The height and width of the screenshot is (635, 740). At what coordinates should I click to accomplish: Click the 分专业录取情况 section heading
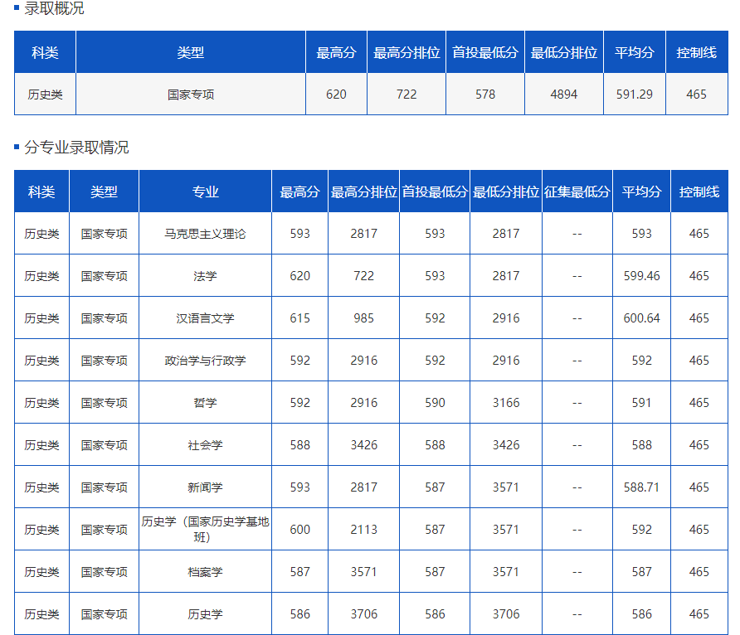click(76, 147)
